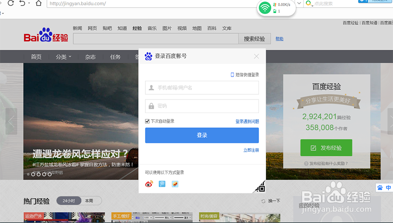
Task: Go to 视频 in top links
Action: pyautogui.click(x=182, y=28)
